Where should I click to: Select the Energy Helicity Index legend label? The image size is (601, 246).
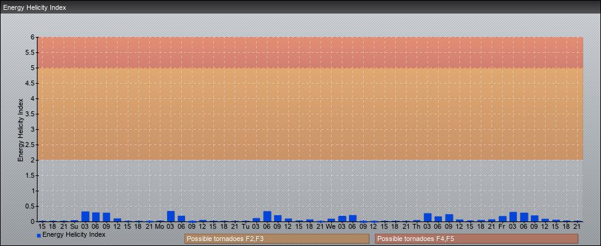tap(74, 234)
